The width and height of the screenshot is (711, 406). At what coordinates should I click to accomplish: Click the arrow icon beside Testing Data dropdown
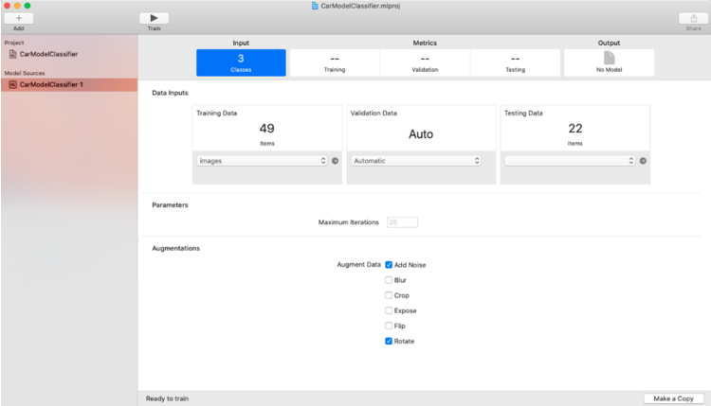[x=643, y=161]
